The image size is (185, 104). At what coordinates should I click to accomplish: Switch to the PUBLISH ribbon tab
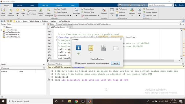coord(59,5)
